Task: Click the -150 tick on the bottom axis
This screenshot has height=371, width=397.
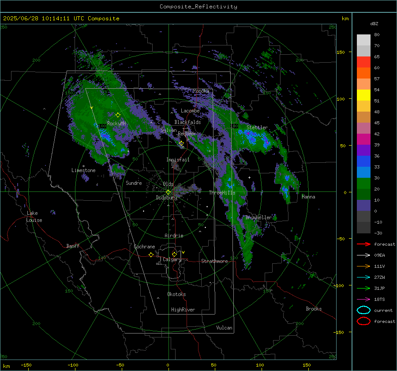Action: coord(26,365)
